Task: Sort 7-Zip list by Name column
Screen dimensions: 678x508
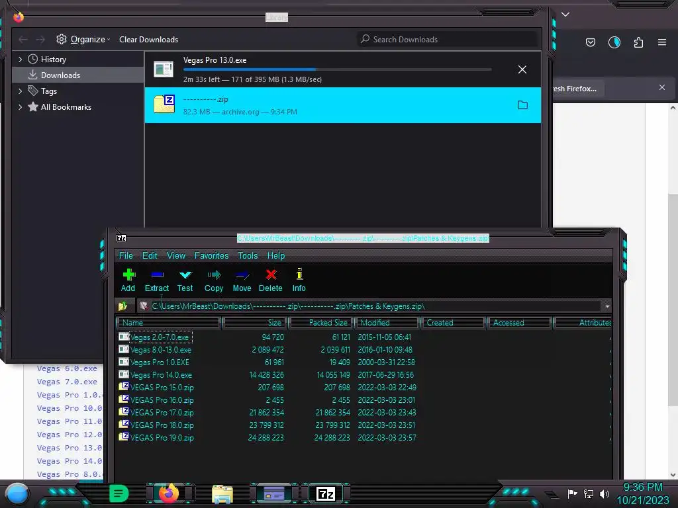Action: click(x=169, y=323)
